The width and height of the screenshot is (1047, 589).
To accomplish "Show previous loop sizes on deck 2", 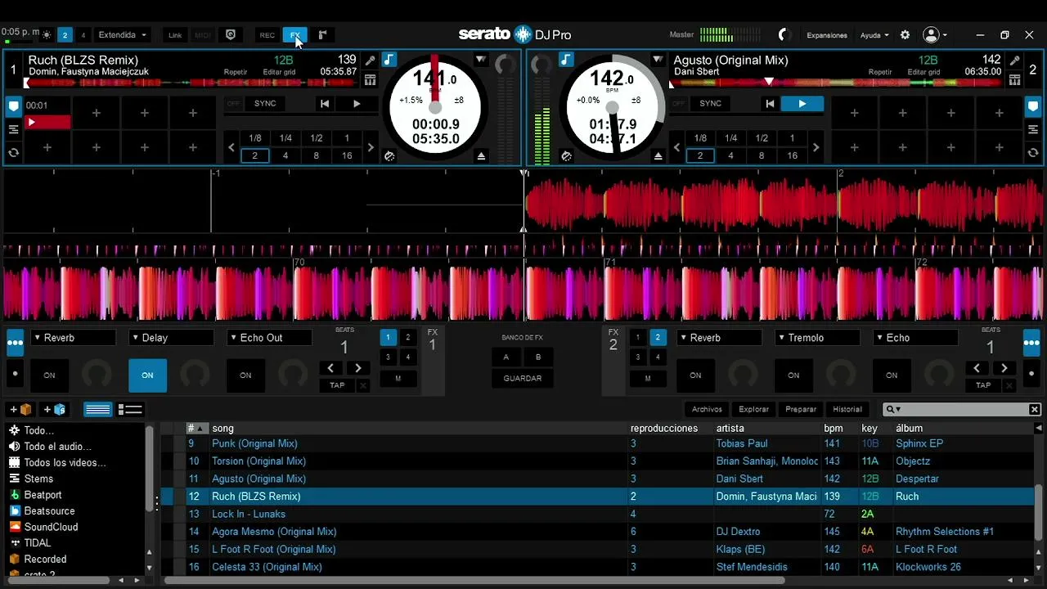I will [x=676, y=147].
